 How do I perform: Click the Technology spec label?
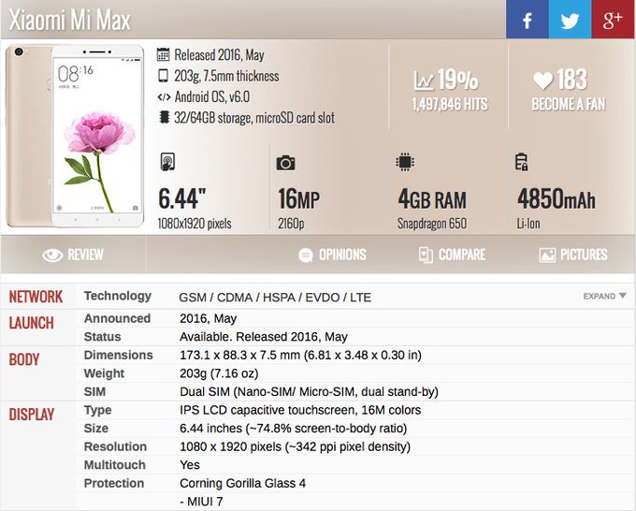pos(118,296)
